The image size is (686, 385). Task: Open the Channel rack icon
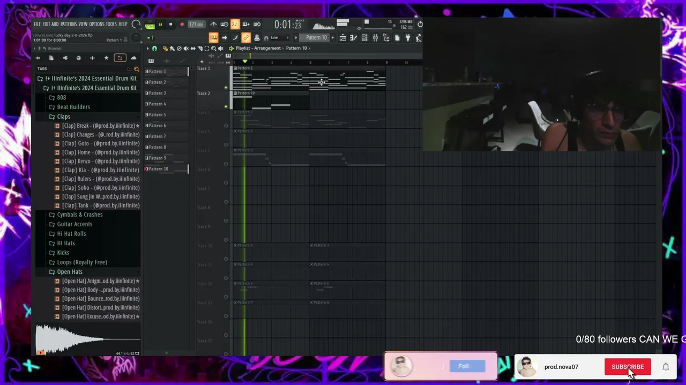364,37
